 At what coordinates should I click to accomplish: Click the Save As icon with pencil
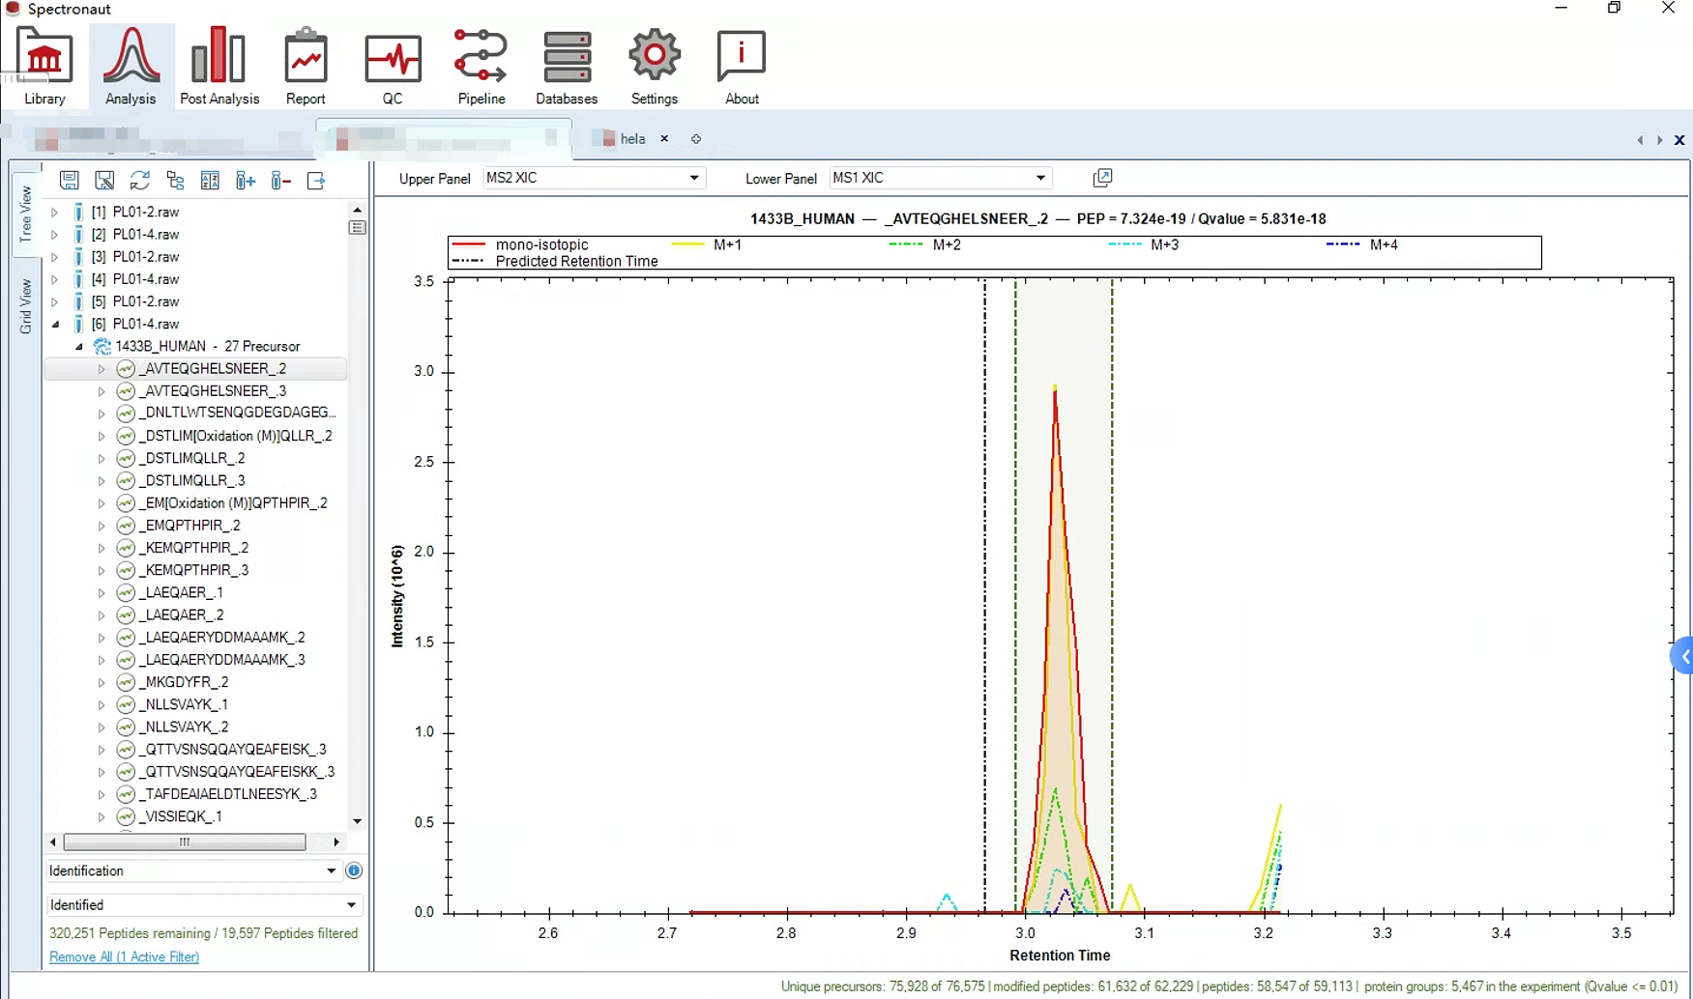click(104, 181)
